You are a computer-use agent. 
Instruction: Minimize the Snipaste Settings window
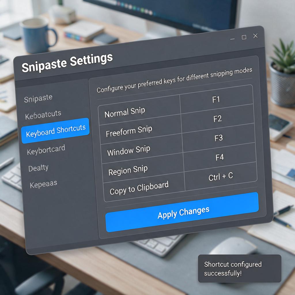(232, 39)
